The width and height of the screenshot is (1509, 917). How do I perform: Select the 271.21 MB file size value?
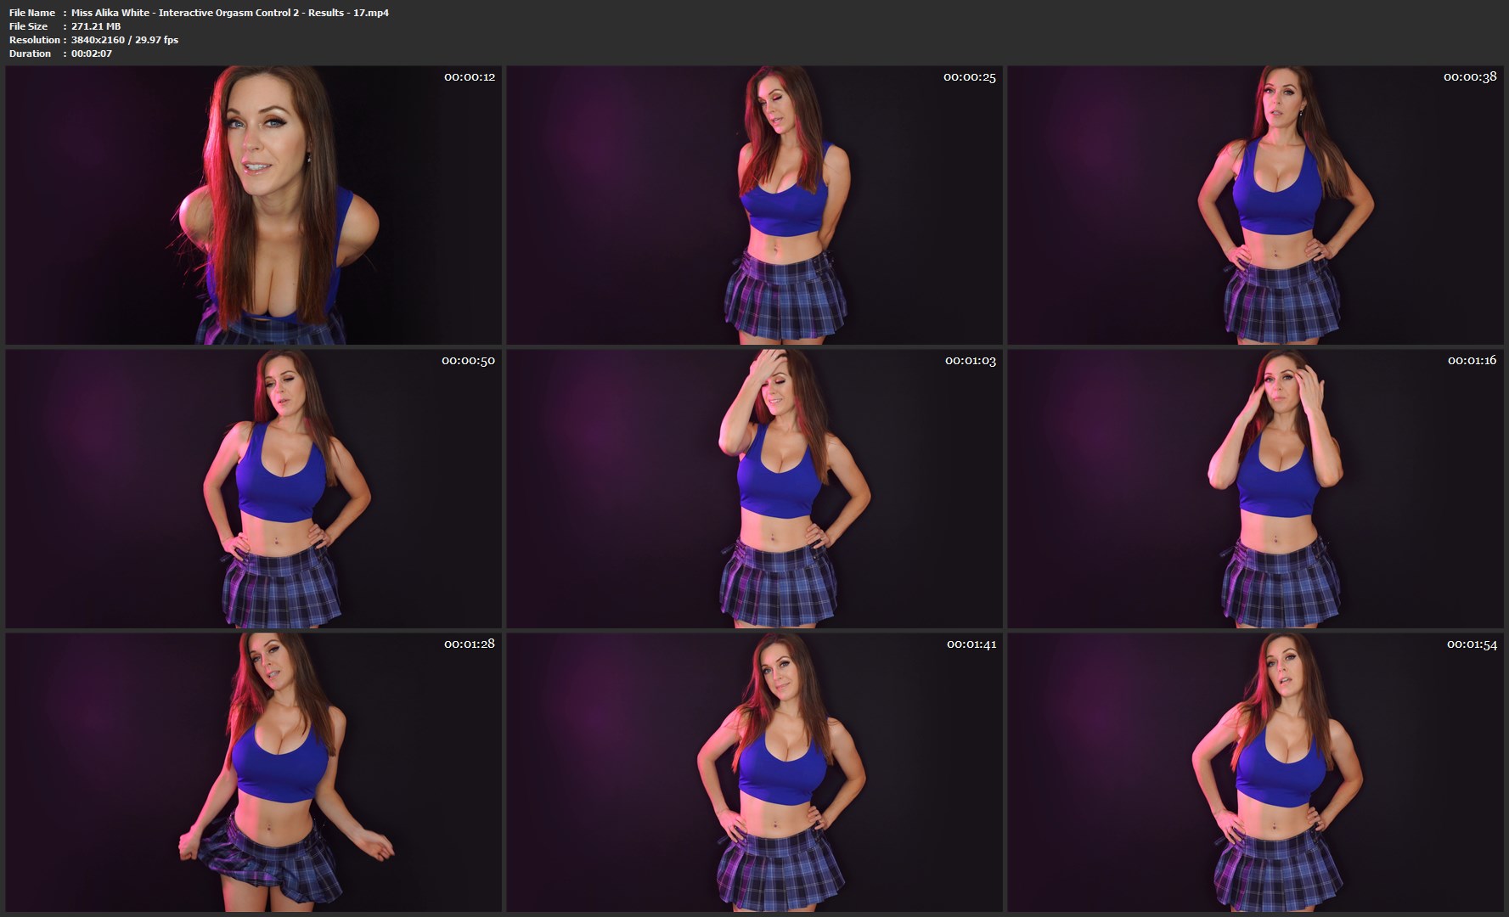coord(96,26)
